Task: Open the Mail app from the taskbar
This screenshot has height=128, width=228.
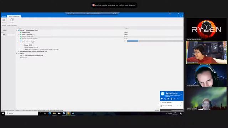Action: pyautogui.click(x=59, y=113)
